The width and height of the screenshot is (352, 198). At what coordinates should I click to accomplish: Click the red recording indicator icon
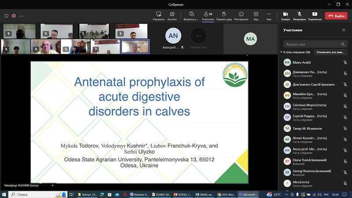coord(14,15)
